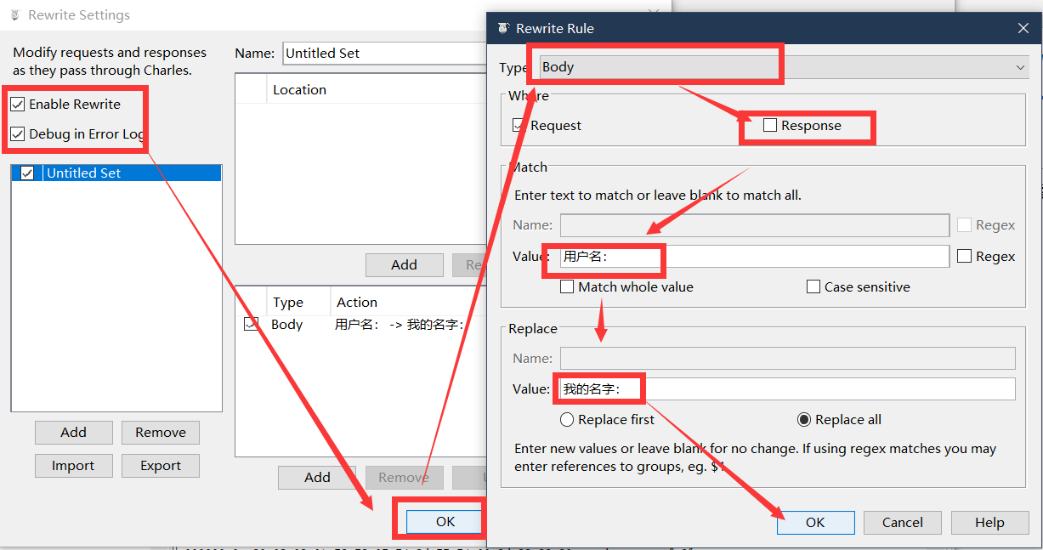This screenshot has width=1043, height=550.
Task: Click the Import button
Action: click(x=74, y=466)
